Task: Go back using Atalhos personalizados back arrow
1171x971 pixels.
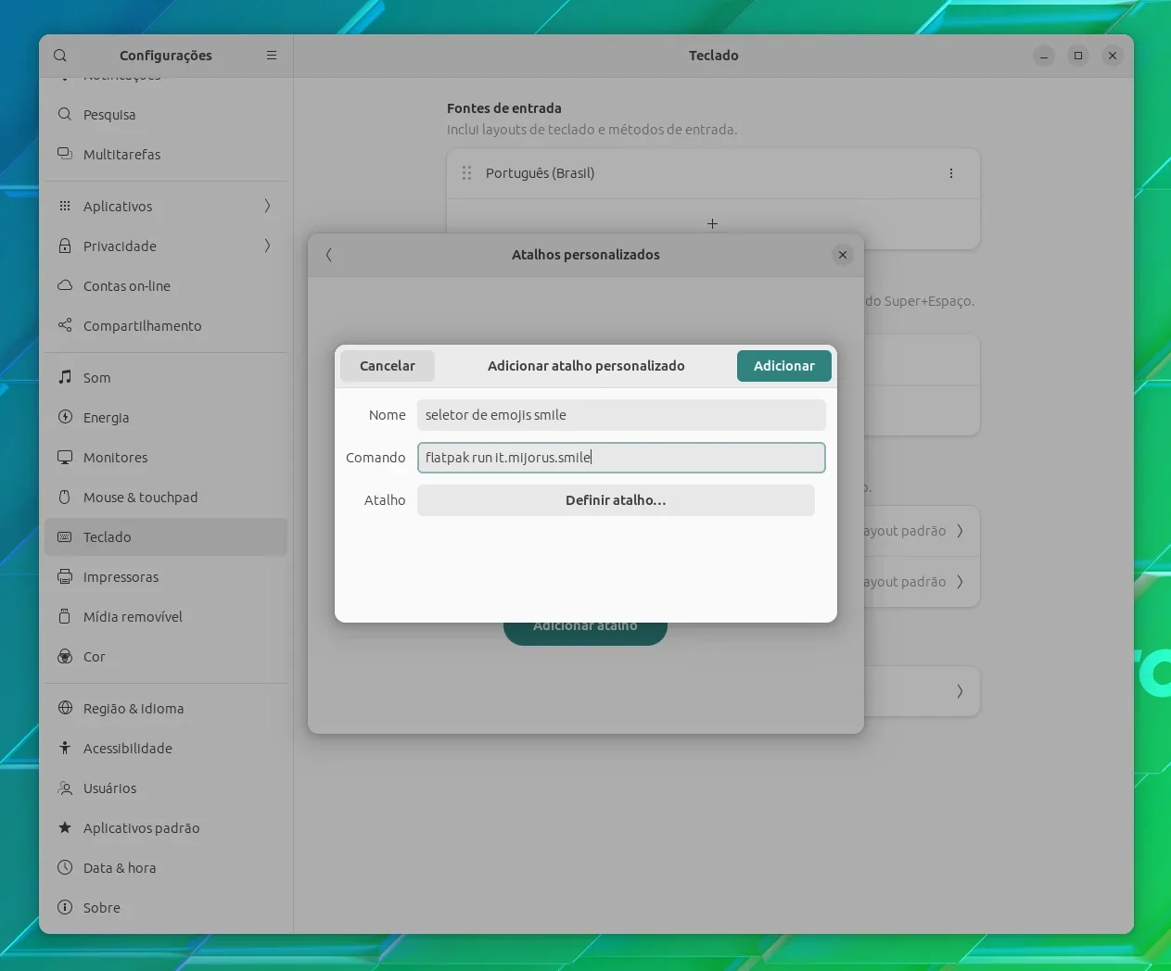Action: pyautogui.click(x=329, y=255)
